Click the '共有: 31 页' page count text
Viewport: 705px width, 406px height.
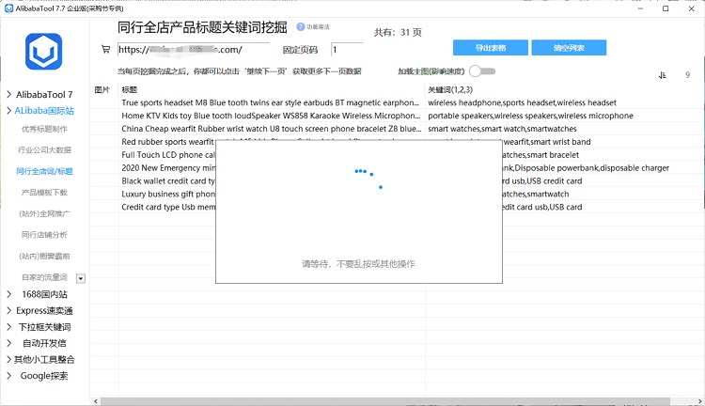click(398, 32)
